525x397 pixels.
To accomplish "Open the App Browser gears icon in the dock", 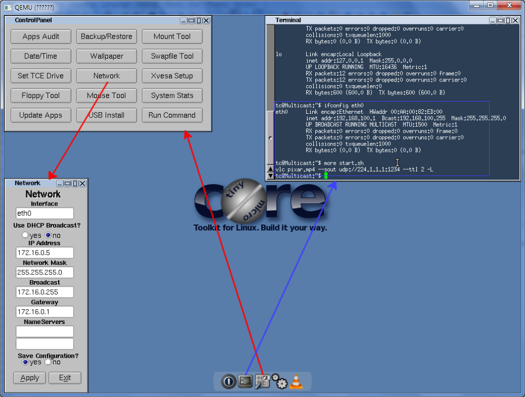I will click(279, 381).
